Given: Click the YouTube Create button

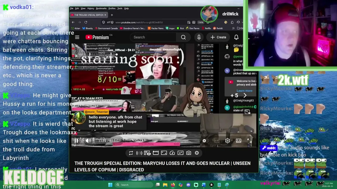Looking at the screenshot, I should point(218,37).
